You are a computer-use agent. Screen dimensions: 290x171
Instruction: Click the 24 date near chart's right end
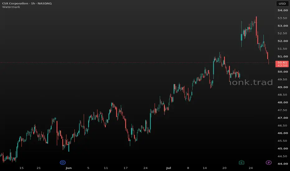click(x=250, y=168)
